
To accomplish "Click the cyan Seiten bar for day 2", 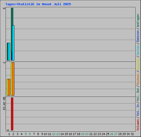I will click(x=13, y=43).
